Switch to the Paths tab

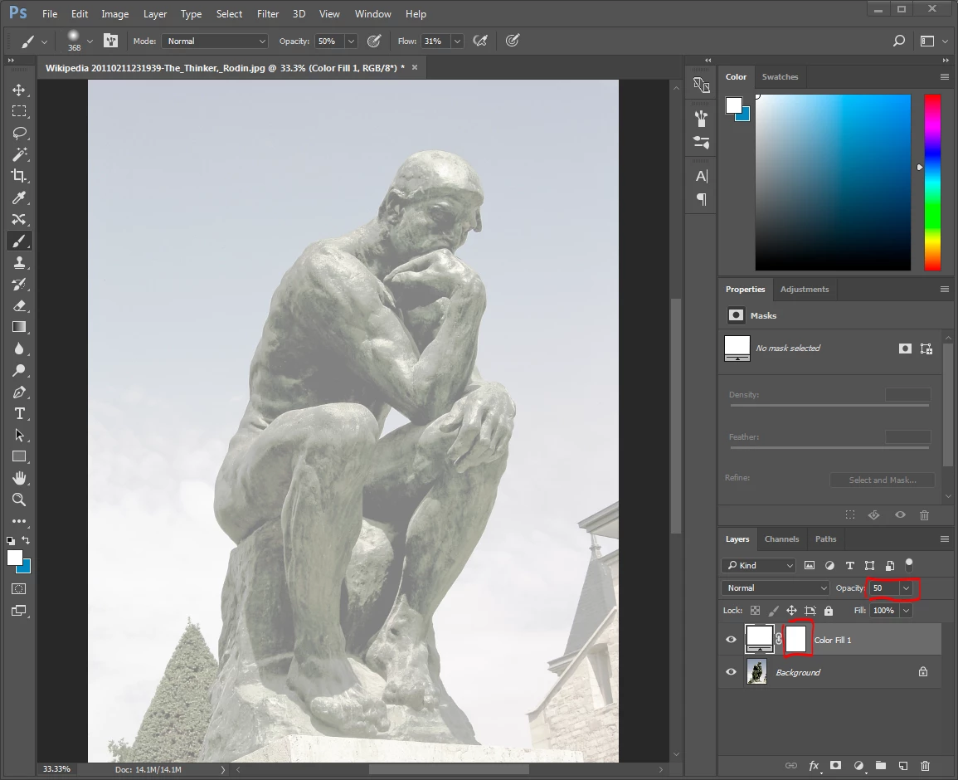[825, 539]
